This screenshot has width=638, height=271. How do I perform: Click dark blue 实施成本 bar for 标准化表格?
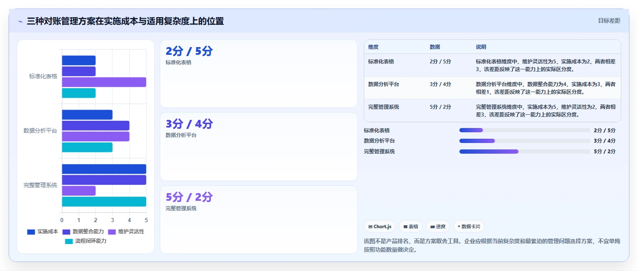click(x=79, y=60)
